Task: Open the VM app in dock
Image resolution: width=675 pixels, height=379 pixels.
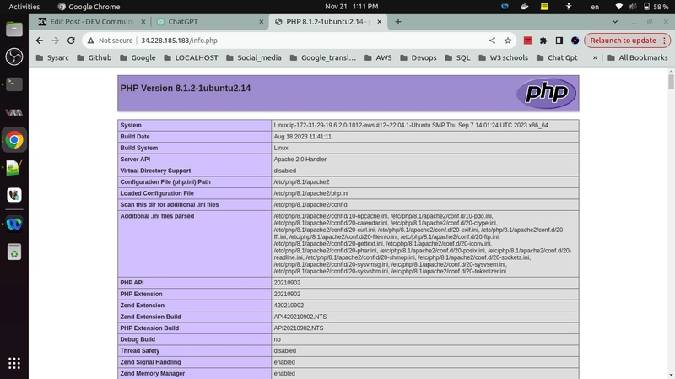Action: pyautogui.click(x=14, y=112)
